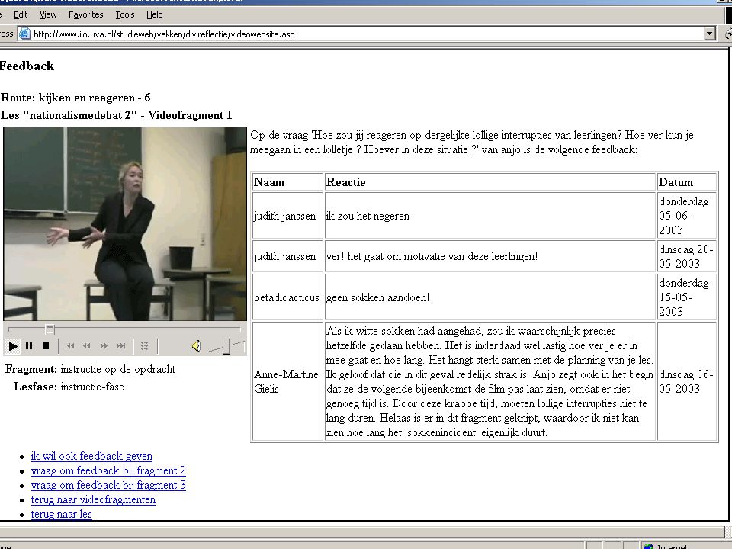Screen dimensions: 732x549
Task: Open the player playlist/options icon
Action: [145, 346]
